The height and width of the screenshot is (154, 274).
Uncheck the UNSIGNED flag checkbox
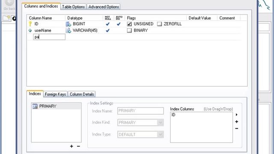129,24
